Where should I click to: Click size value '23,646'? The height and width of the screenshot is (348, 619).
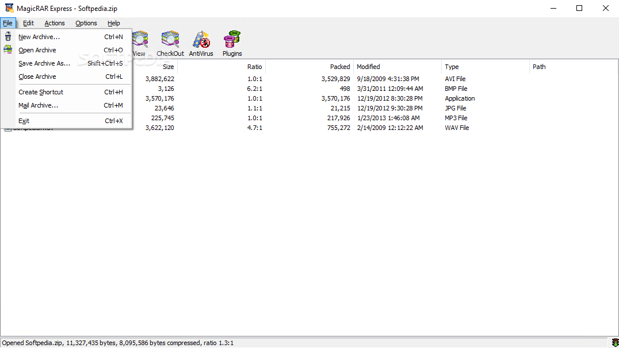[164, 108]
